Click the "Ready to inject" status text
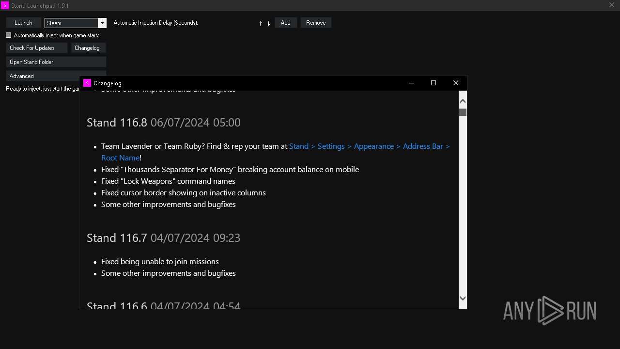 (x=43, y=89)
